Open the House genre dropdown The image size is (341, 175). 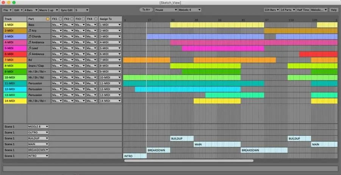(x=166, y=10)
